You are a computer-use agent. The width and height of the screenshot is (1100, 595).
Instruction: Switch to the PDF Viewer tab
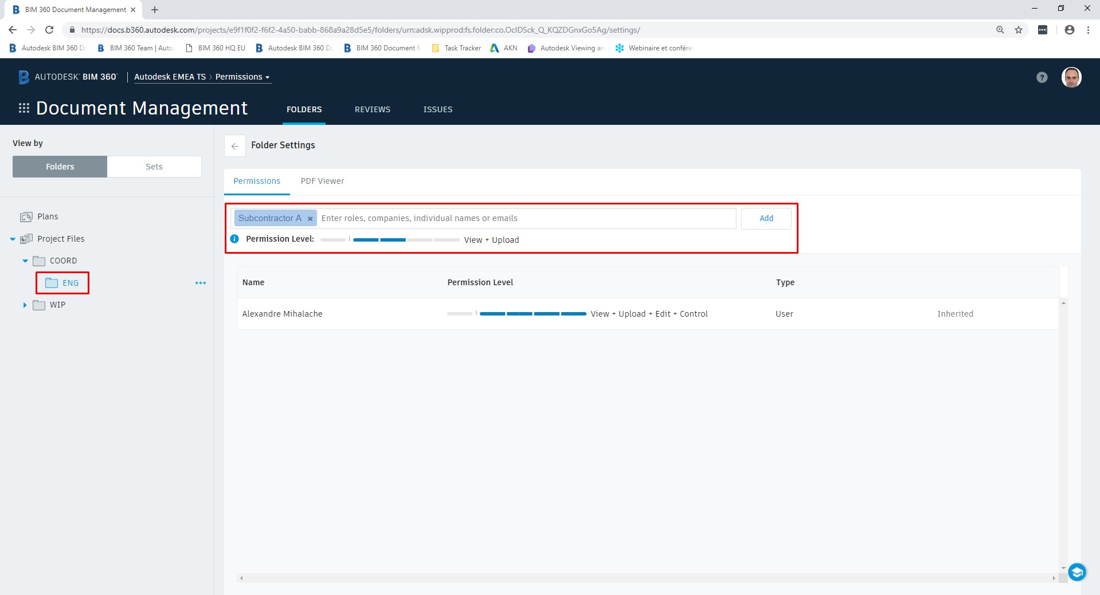point(322,181)
